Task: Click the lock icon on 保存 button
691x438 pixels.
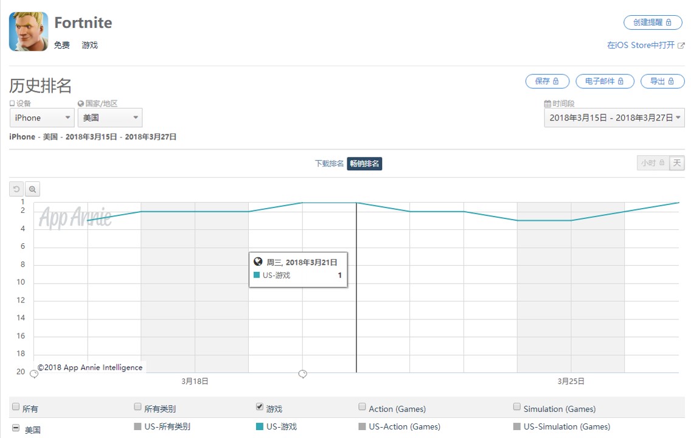Action: pos(556,81)
